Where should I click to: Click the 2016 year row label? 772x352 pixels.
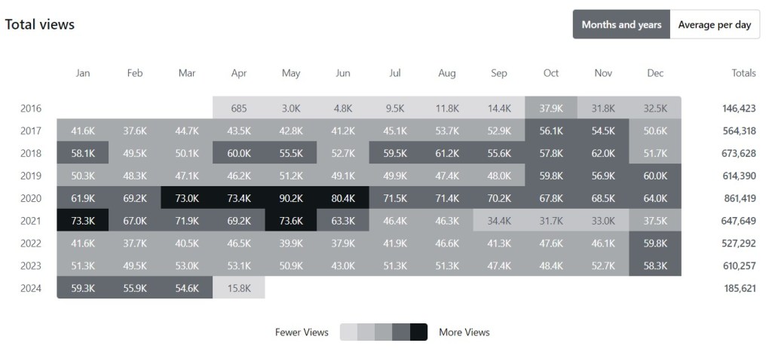coord(31,108)
